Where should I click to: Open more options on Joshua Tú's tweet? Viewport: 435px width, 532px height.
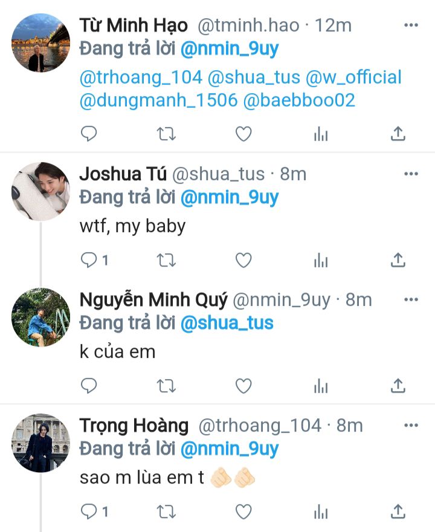click(x=411, y=174)
